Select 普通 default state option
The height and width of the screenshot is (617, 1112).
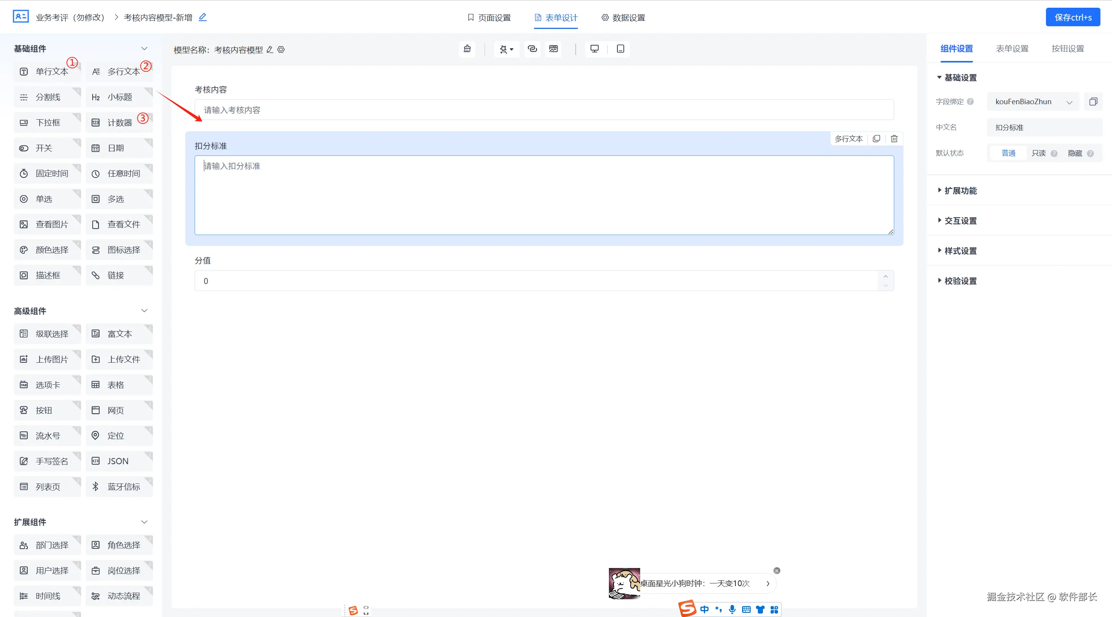(1008, 153)
